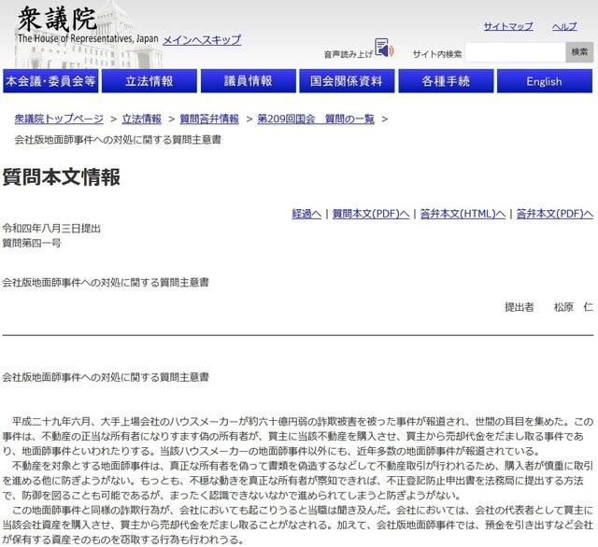Click paragraph starting この地面師事件と同様の
The width and height of the screenshot is (598, 547).
(x=298, y=525)
